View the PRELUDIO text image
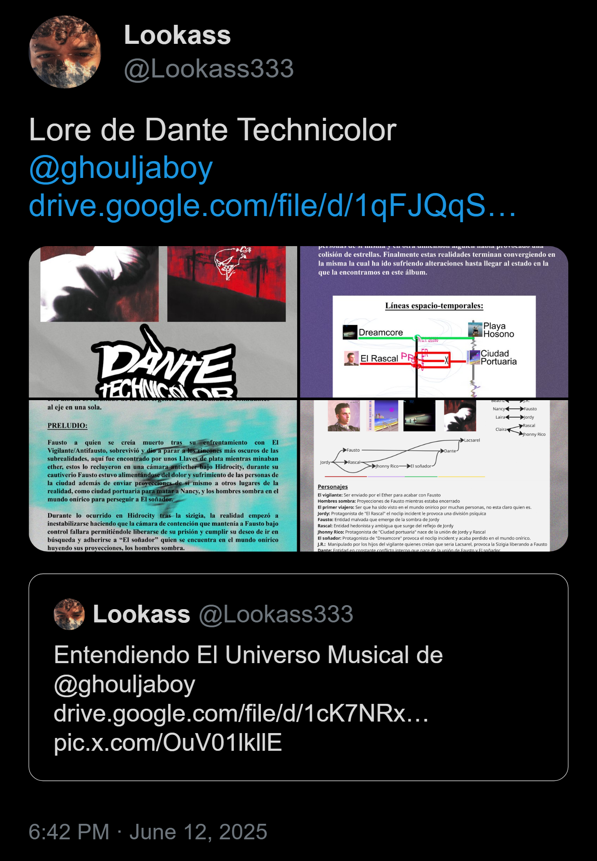 tap(163, 476)
